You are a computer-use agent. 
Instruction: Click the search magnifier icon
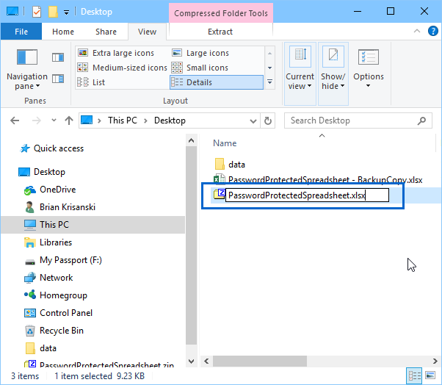coord(421,120)
